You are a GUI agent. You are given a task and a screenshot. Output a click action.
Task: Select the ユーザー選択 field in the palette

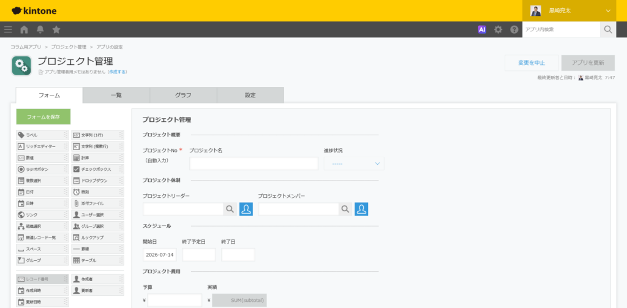pyautogui.click(x=97, y=215)
